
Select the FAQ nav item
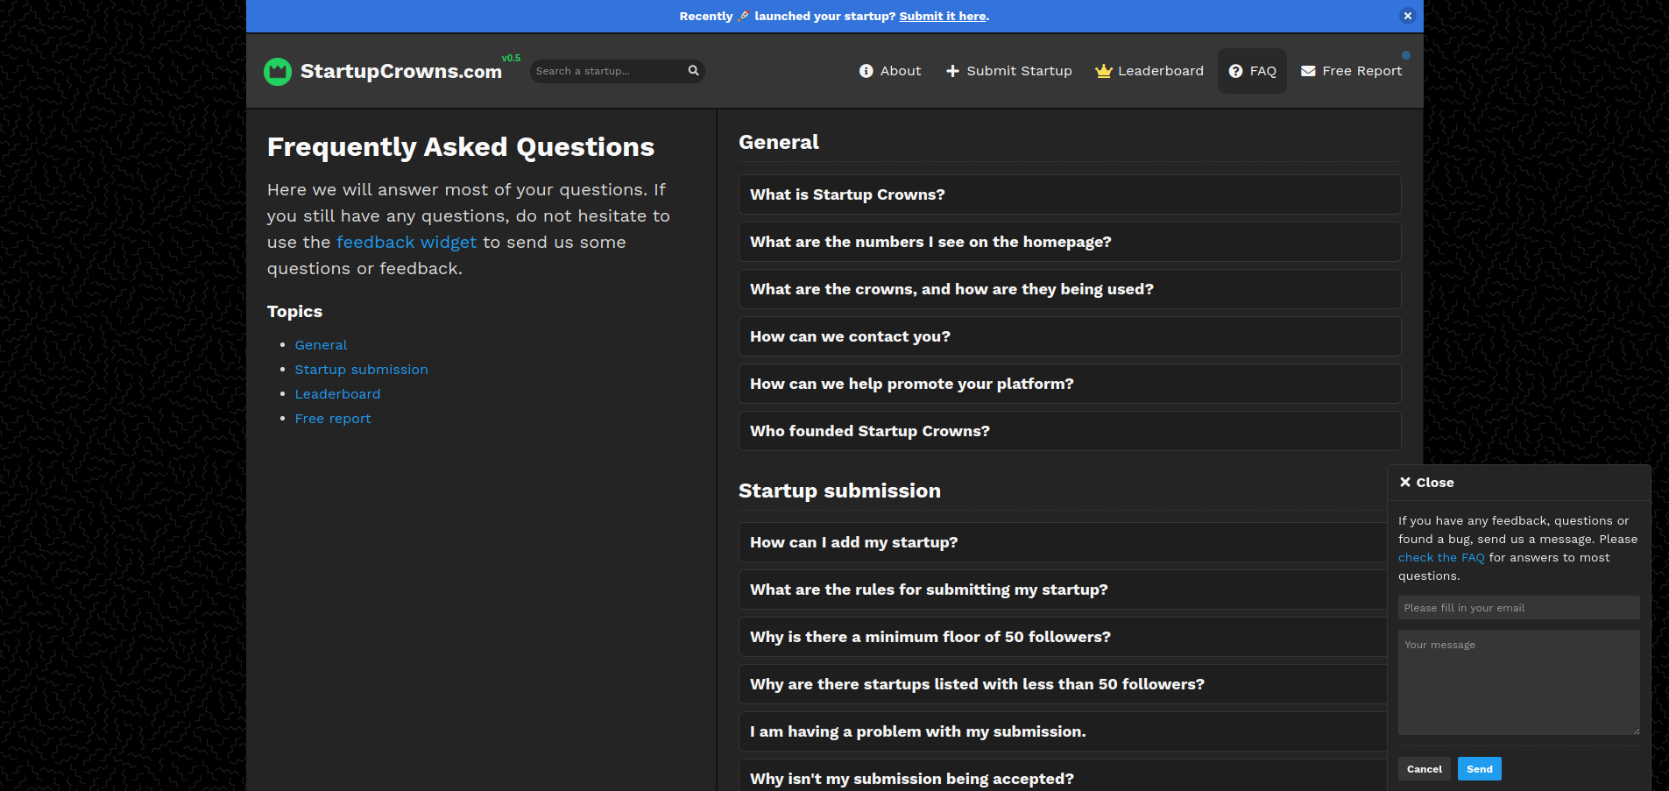coord(1252,71)
